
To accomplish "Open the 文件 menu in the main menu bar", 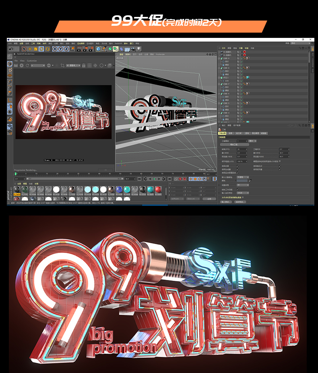I will [10, 44].
